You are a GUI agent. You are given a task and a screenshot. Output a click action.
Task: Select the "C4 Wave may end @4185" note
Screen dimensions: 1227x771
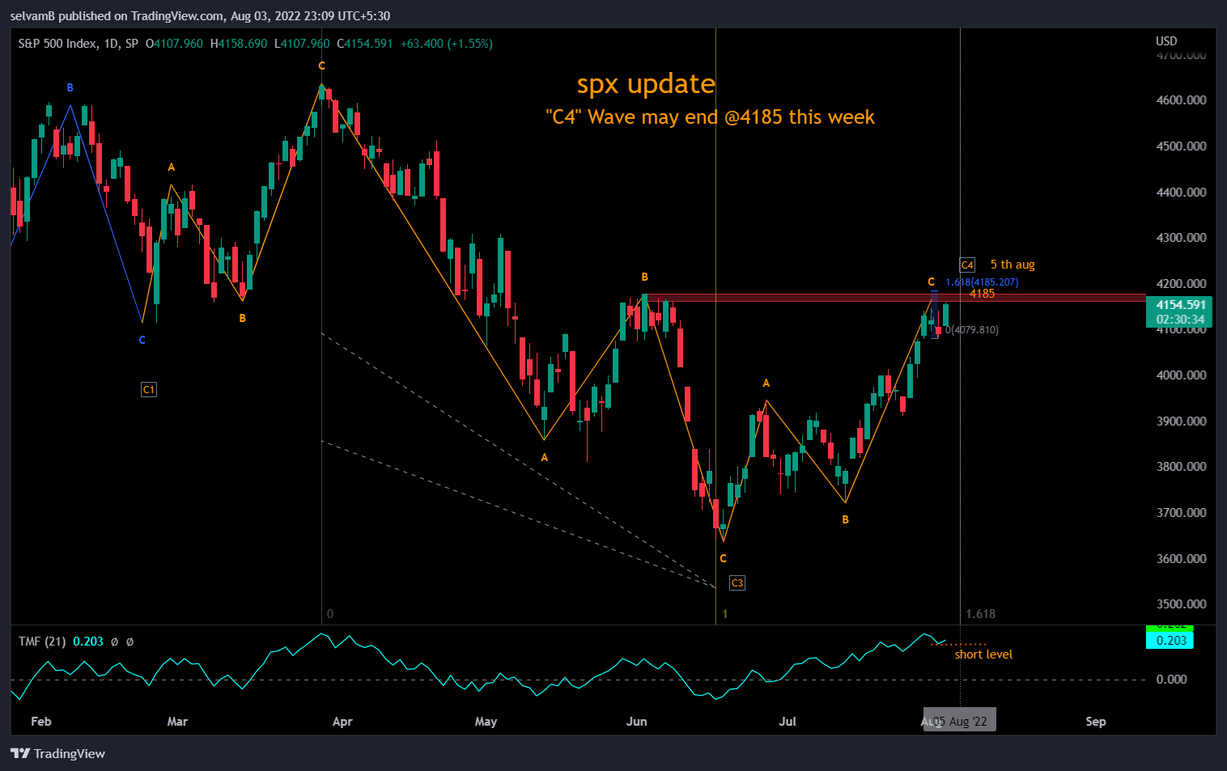pos(711,117)
